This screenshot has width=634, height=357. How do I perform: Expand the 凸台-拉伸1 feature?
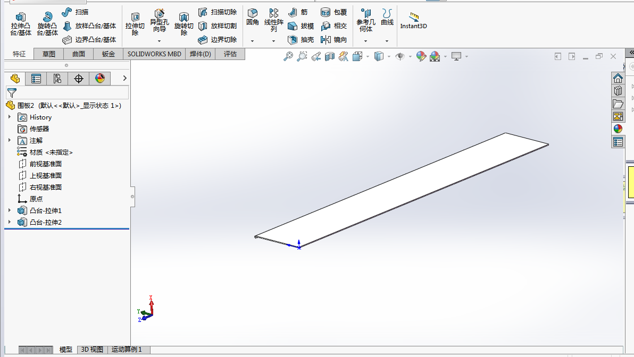10,210
